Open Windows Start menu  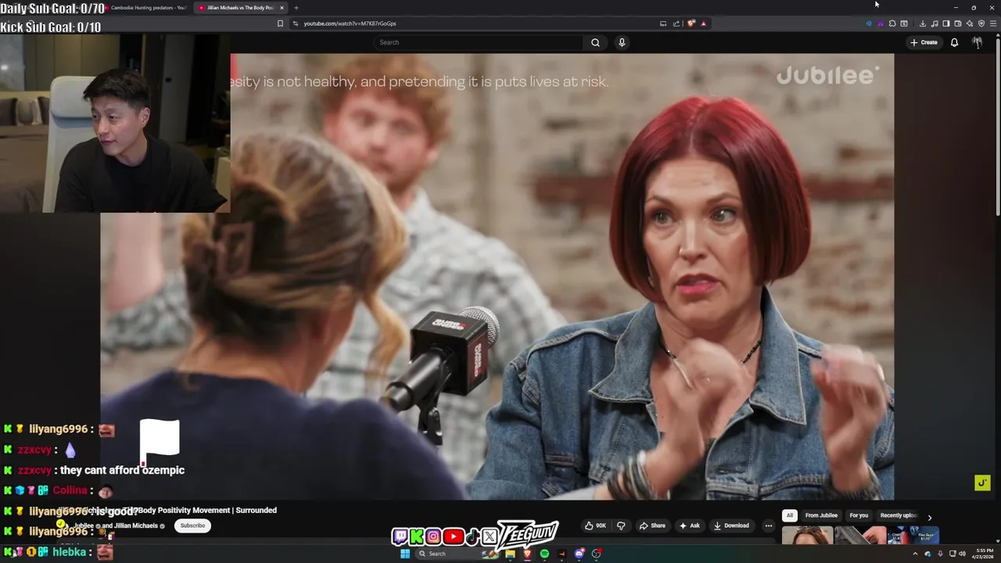coord(405,554)
